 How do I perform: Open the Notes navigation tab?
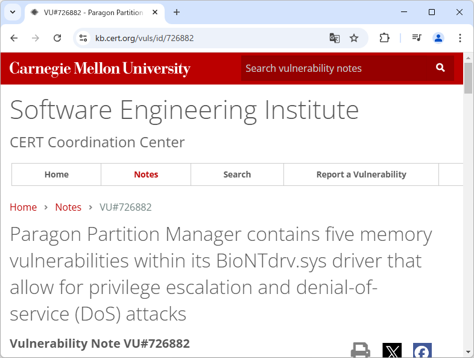(146, 174)
